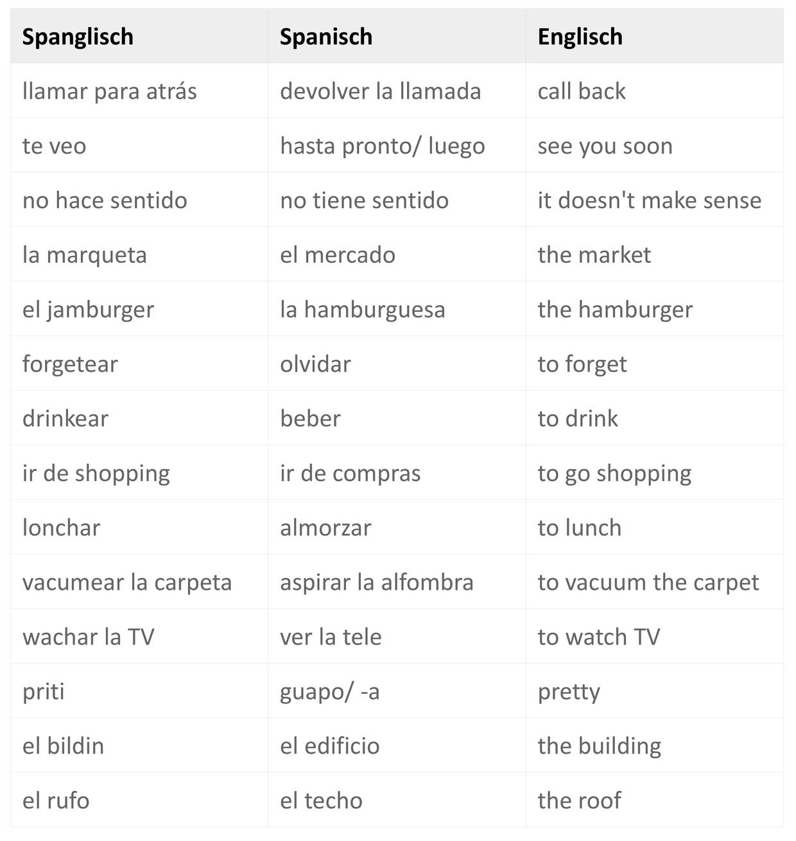Select the 'the roof' cell

580,801
